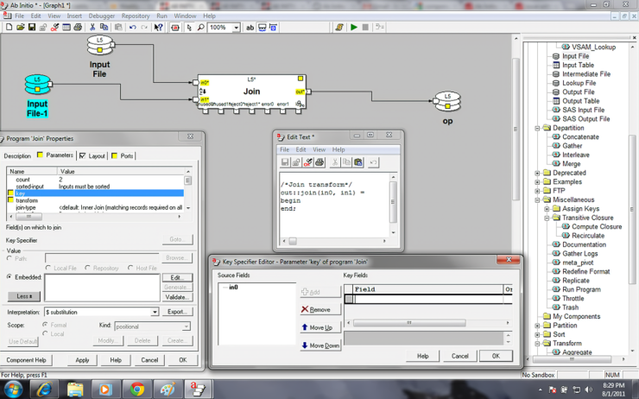Open the Interpretation dropdown

pos(155,312)
